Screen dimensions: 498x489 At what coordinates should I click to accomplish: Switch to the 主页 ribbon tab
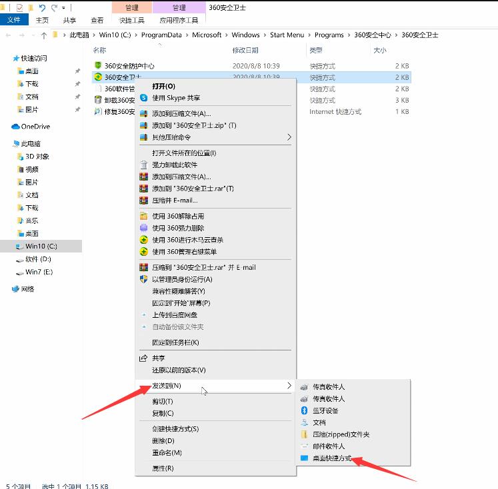coord(42,20)
